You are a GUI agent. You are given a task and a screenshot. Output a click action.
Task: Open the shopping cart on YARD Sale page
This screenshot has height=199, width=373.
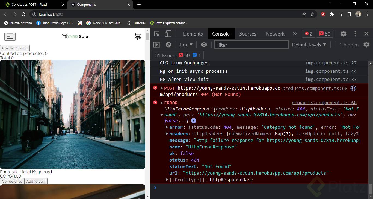tap(138, 36)
